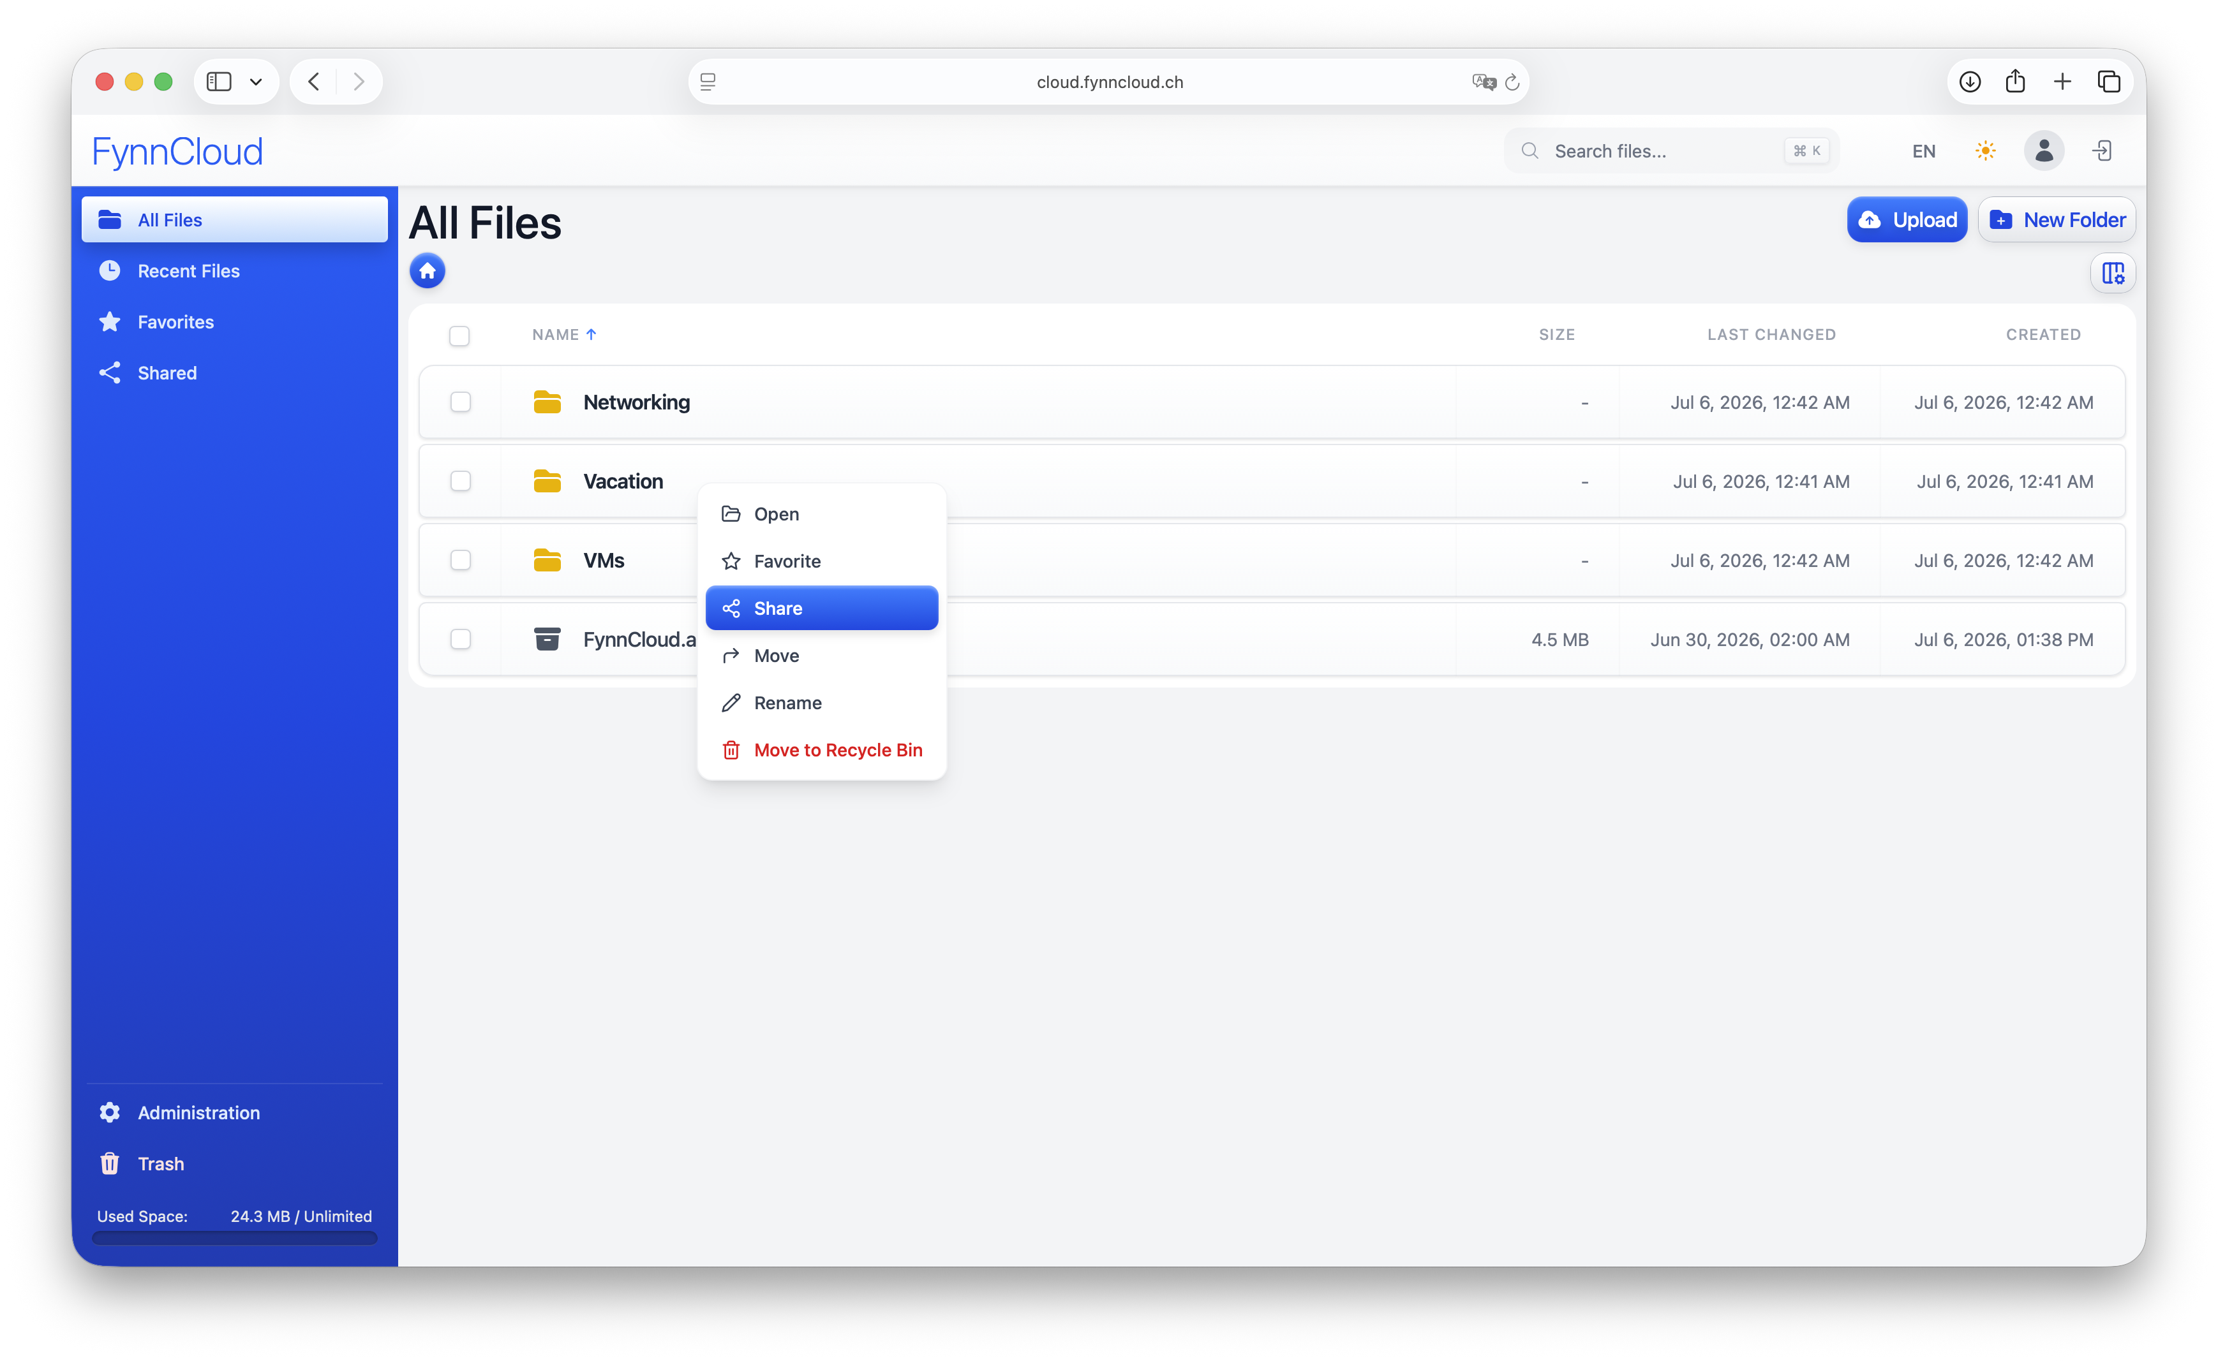Choose Move in the context menu
The image size is (2218, 1361).
point(821,655)
